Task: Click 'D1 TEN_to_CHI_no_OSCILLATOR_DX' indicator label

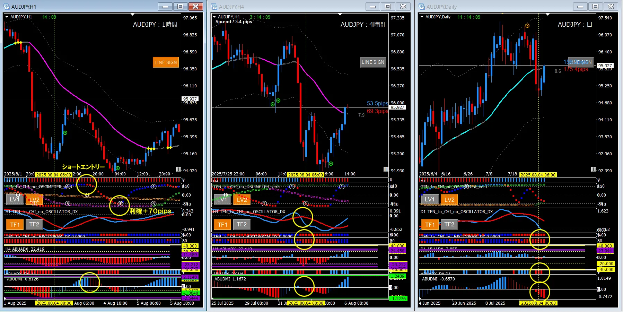Action: (457, 212)
